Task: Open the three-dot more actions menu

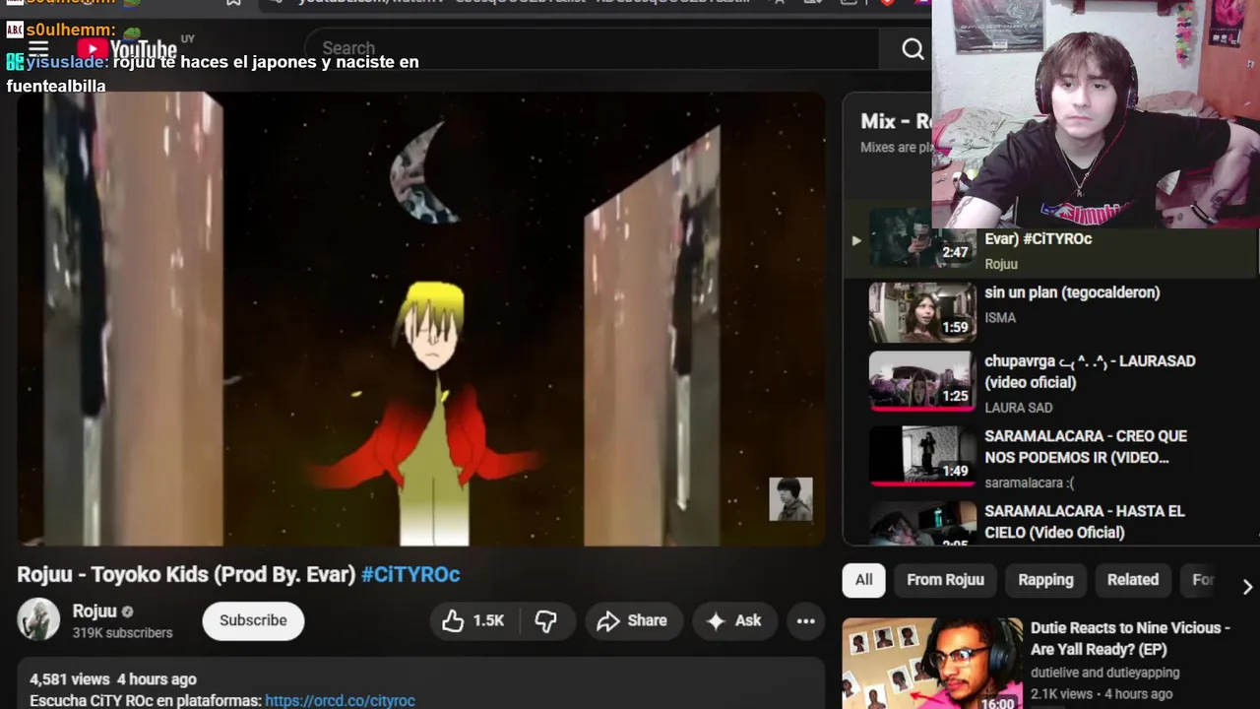Action: point(805,620)
